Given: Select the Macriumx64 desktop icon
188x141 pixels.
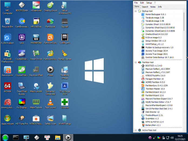Looking at the screenshot, I should pos(36,88).
